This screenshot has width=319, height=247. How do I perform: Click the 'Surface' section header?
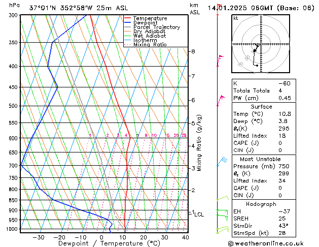pos(261,107)
